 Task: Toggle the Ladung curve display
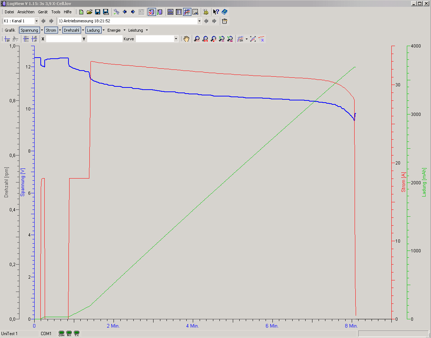(x=93, y=30)
